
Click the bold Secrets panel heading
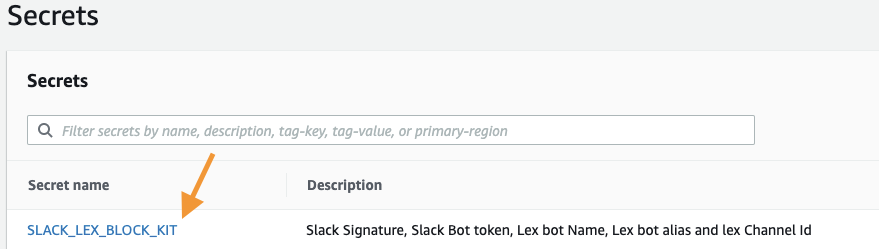[x=57, y=81]
